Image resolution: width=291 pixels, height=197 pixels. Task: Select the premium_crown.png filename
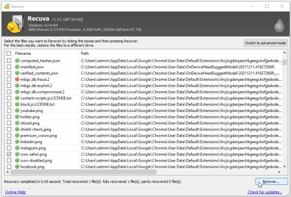coord(39,136)
